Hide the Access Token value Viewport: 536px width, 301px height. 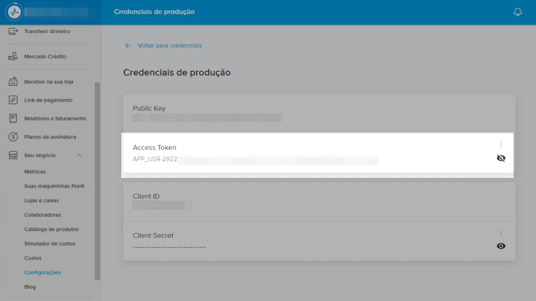[x=501, y=158]
